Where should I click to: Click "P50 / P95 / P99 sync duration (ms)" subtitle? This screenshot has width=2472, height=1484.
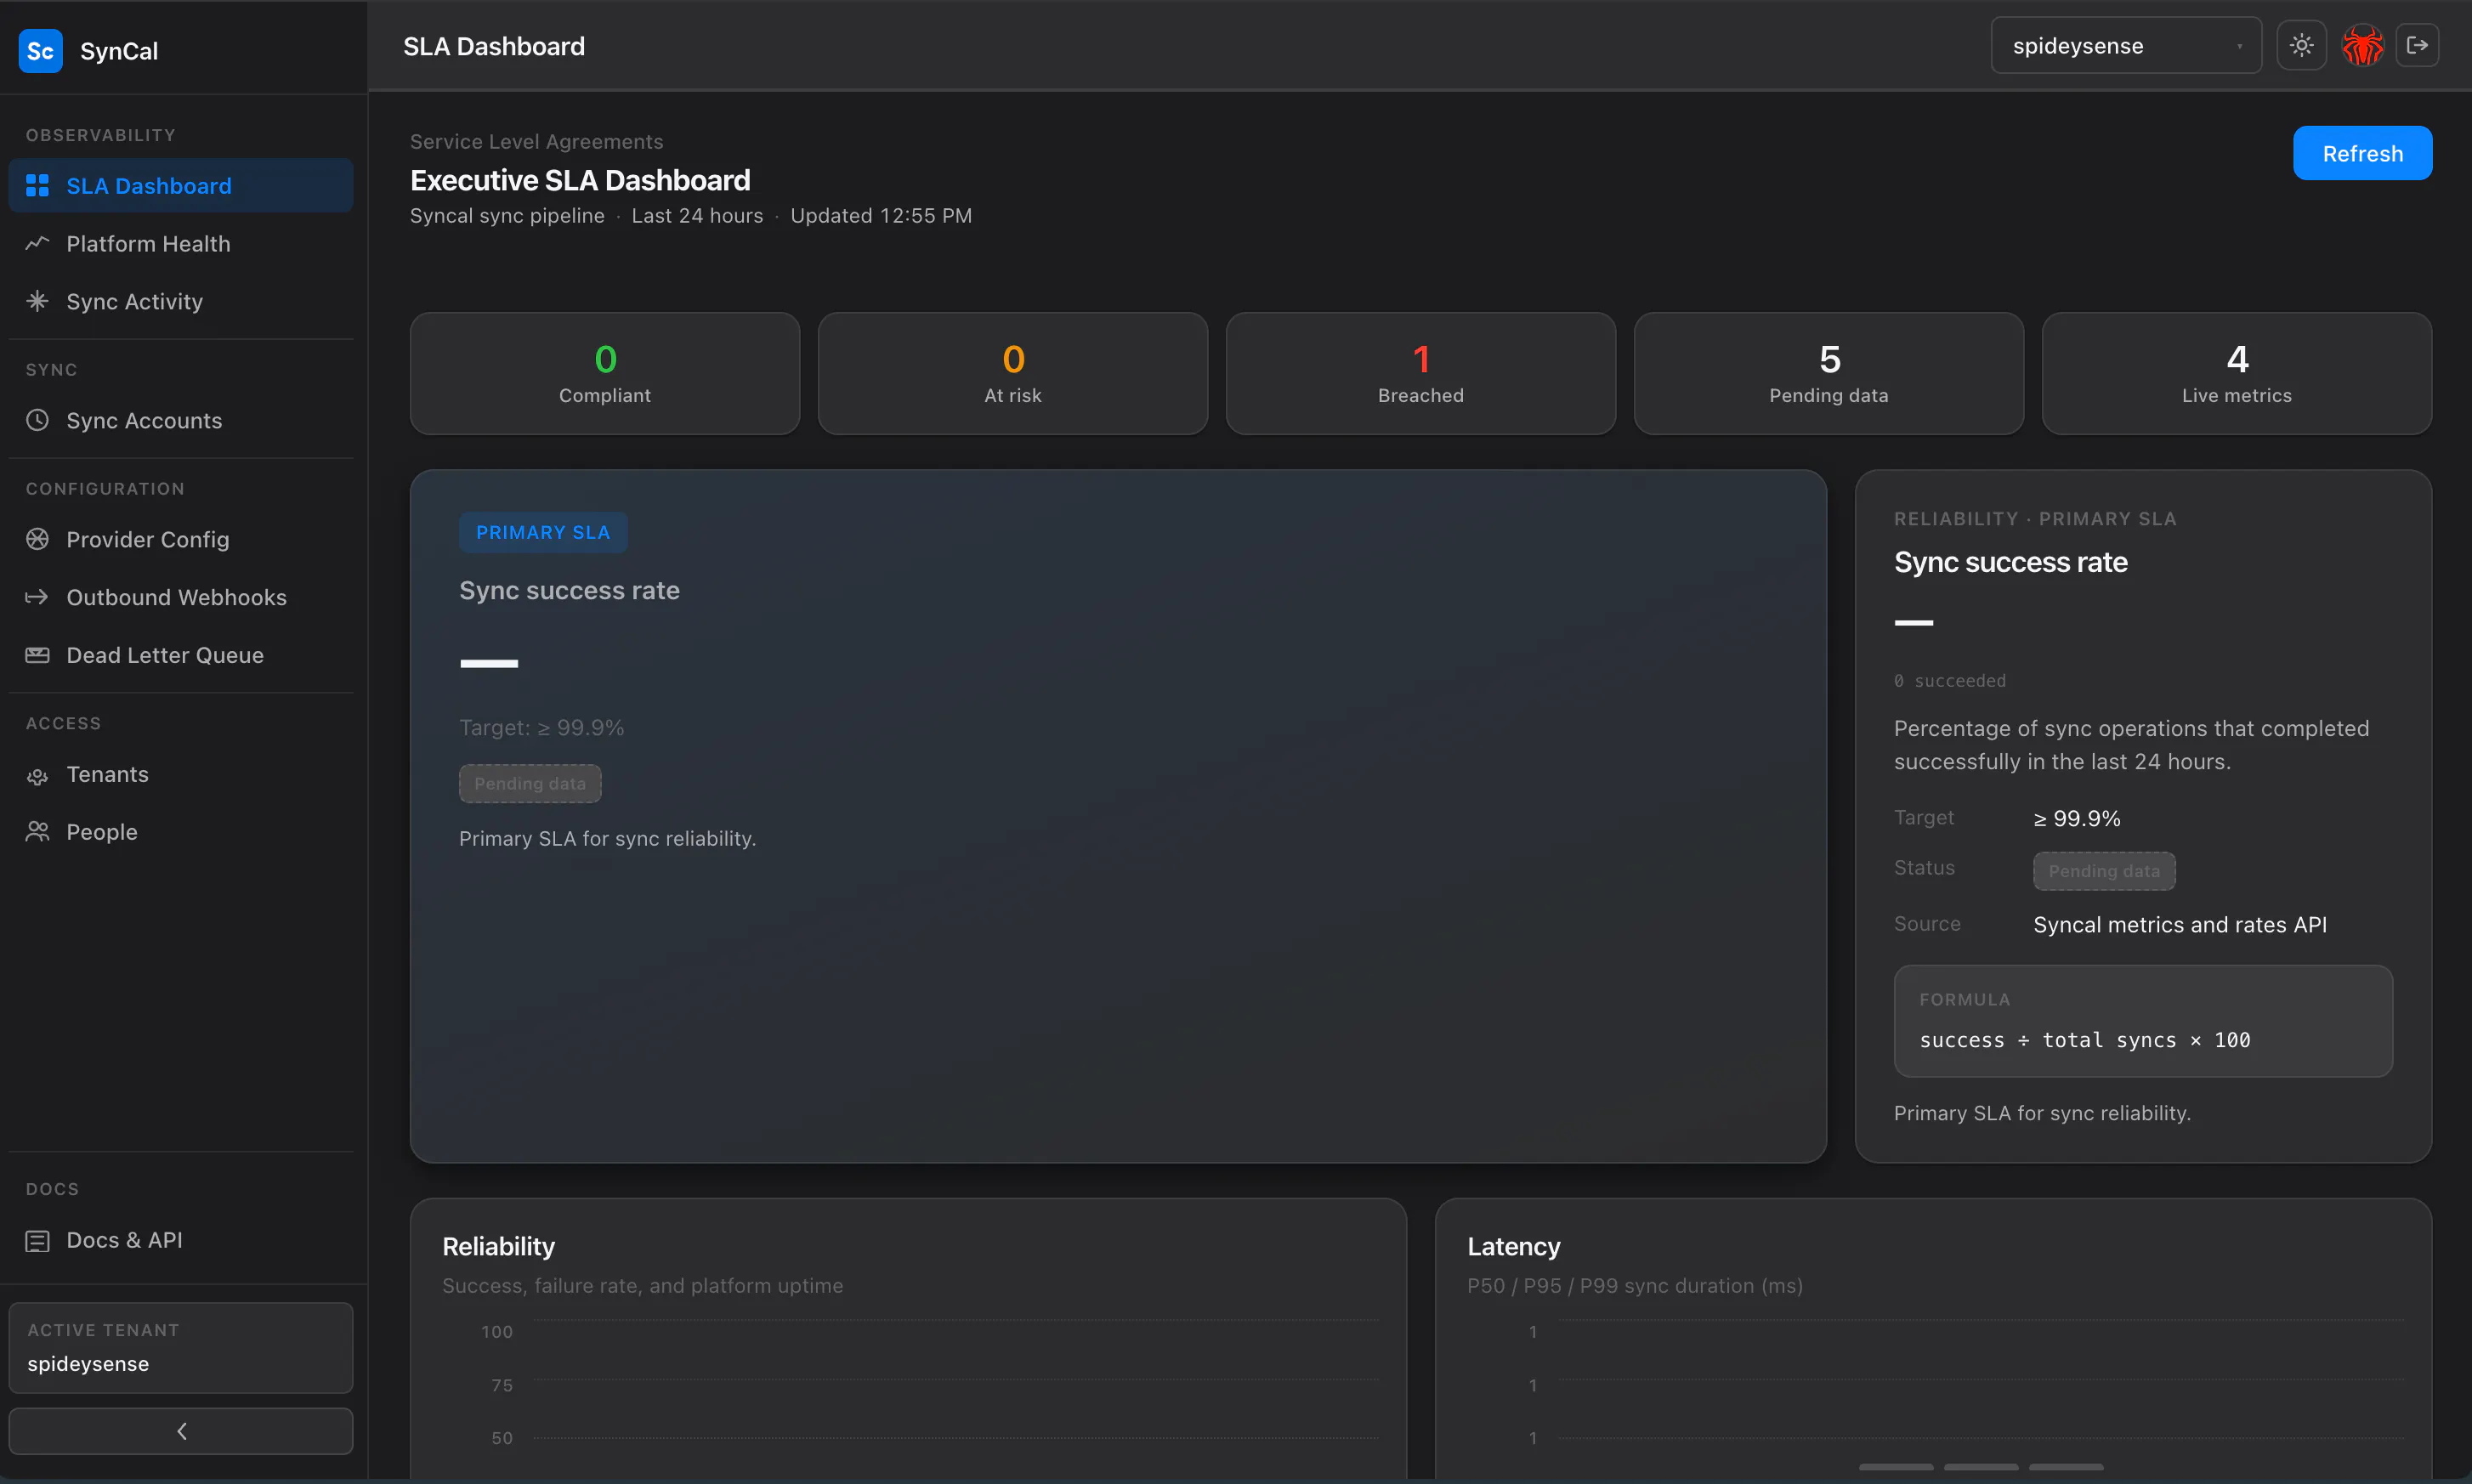[x=1635, y=1286]
